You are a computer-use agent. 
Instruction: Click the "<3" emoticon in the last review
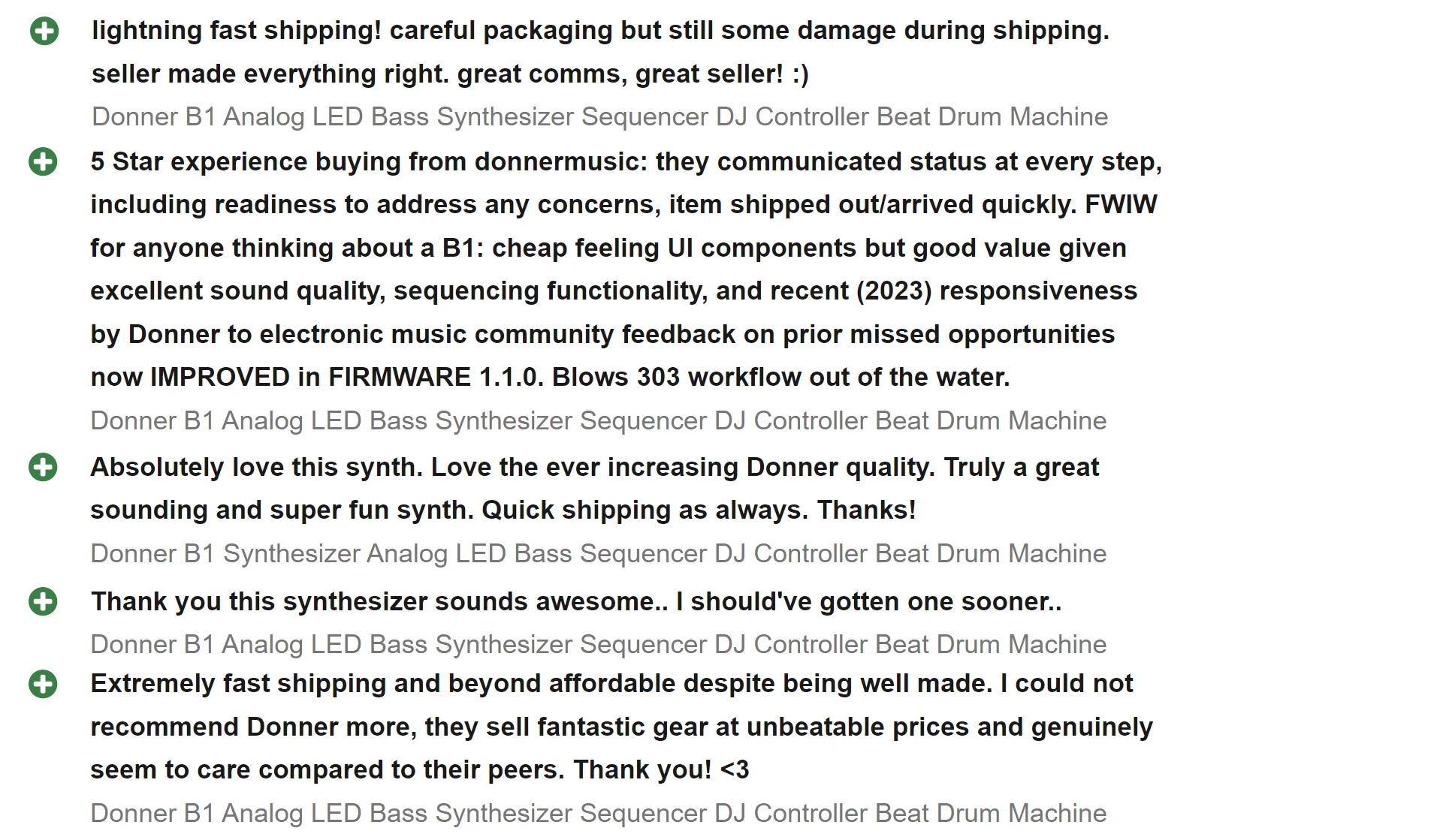pyautogui.click(x=734, y=770)
